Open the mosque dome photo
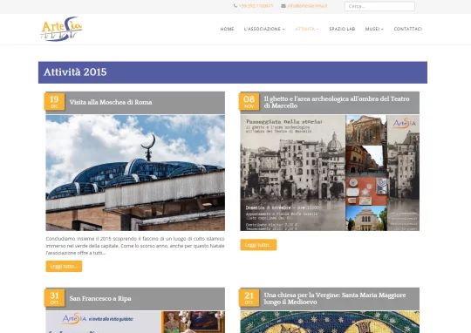The image size is (471, 333). pos(135,173)
